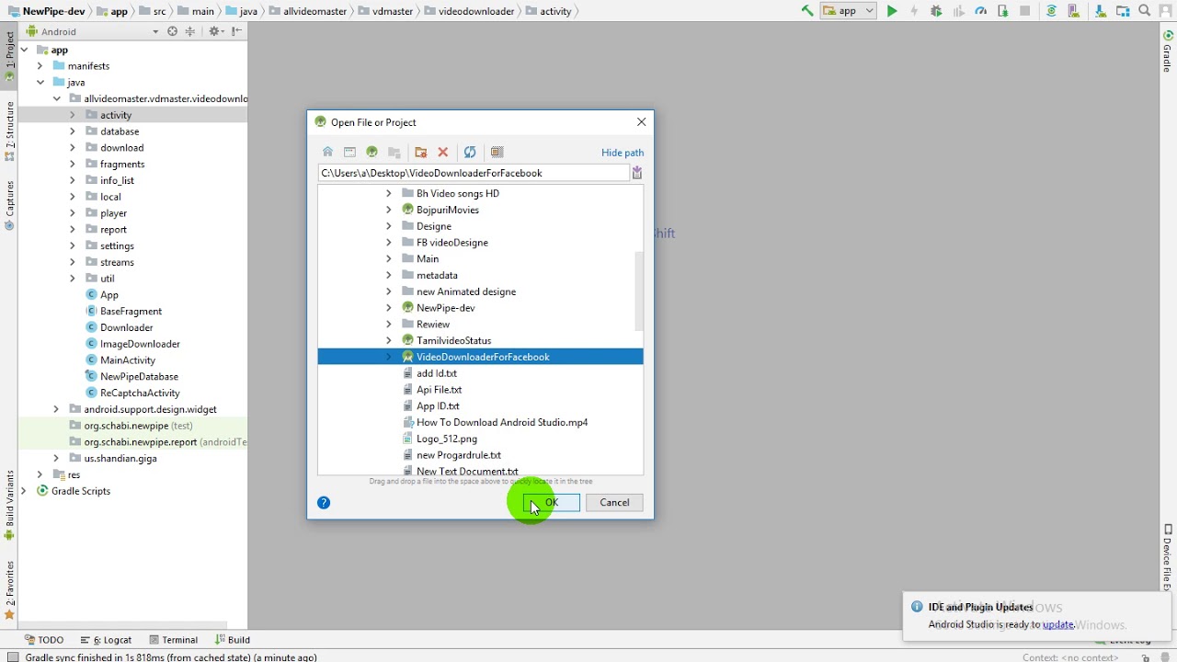Click the Hide path link
This screenshot has height=662, width=1177.
(x=623, y=153)
